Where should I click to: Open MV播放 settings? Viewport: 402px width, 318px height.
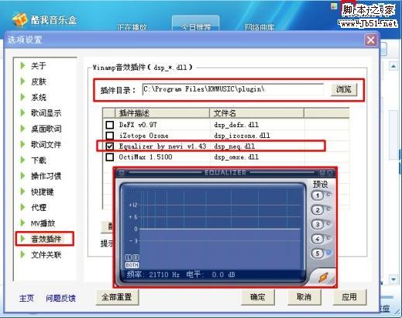[x=43, y=223]
